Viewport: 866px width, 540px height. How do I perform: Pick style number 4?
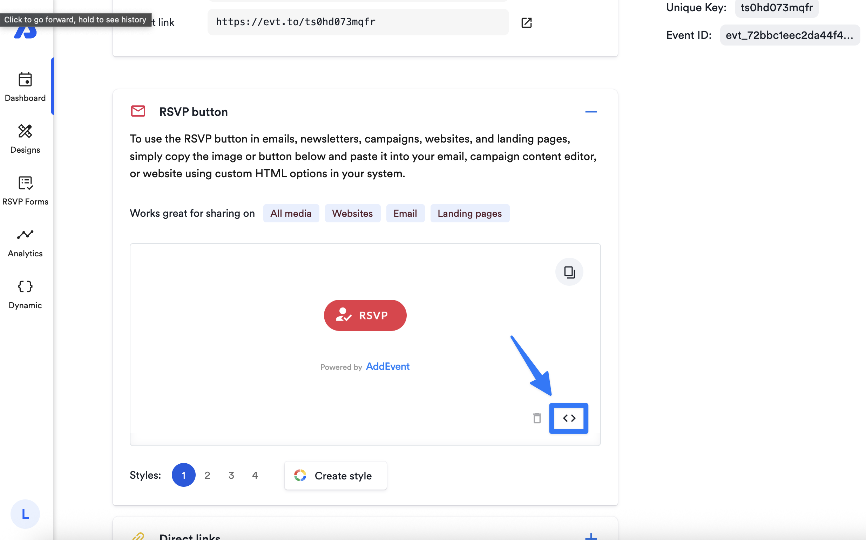[255, 475]
